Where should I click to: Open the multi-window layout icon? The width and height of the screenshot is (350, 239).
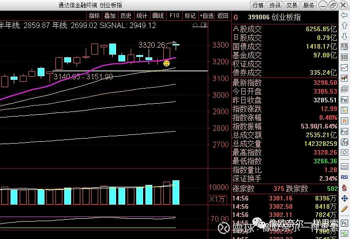pos(344,89)
